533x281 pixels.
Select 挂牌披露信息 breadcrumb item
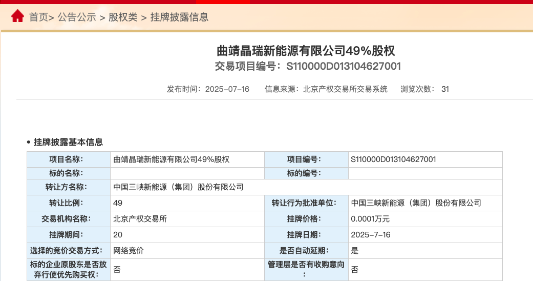[x=179, y=17]
